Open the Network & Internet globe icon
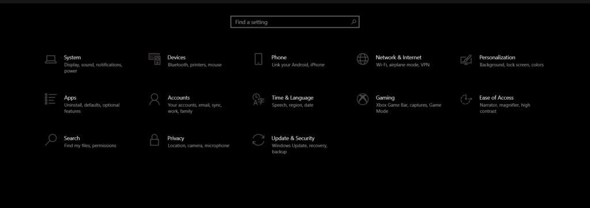The width and height of the screenshot is (590, 208). [x=363, y=59]
